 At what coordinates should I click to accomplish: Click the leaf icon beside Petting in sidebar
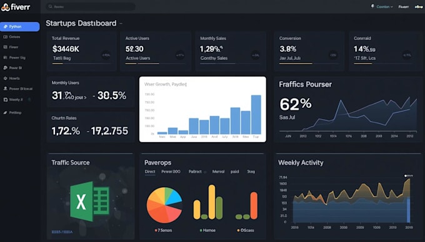5,112
